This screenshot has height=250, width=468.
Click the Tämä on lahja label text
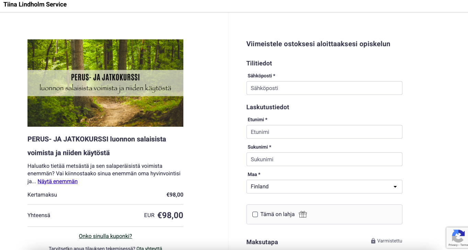pos(277,214)
